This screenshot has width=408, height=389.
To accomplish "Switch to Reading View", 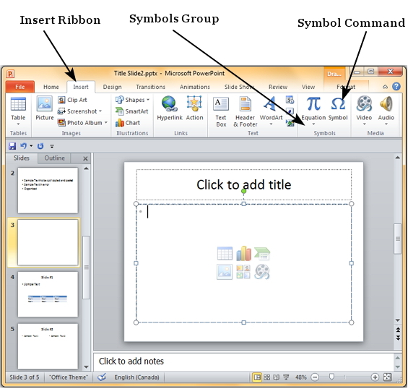I will pyautogui.click(x=277, y=377).
